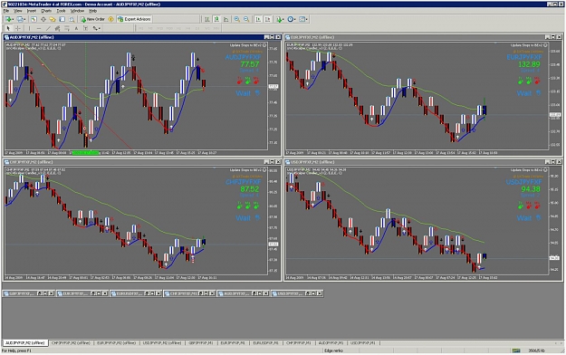Click the Zoom Out magnifier icon

[x=246, y=19]
